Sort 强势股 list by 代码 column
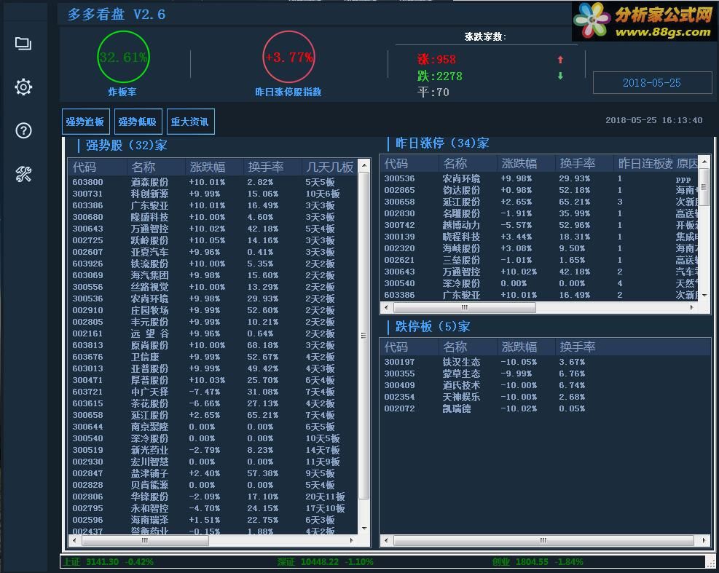 coord(97,167)
